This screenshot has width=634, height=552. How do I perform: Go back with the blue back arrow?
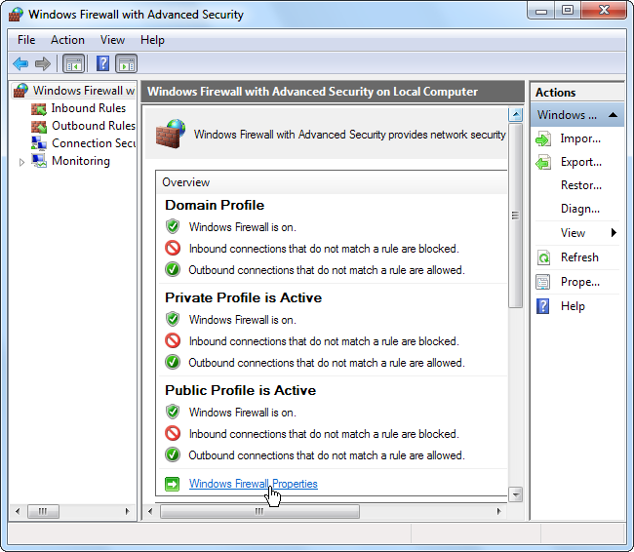pos(20,63)
